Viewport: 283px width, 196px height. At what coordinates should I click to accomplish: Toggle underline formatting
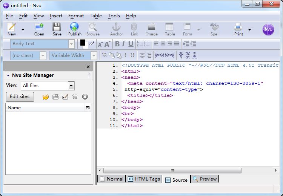[131, 44]
